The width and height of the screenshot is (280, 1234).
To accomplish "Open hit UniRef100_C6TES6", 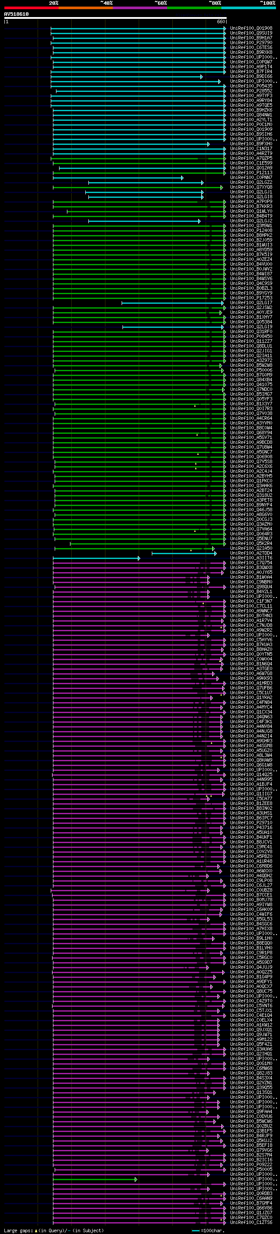I will (x=251, y=47).
